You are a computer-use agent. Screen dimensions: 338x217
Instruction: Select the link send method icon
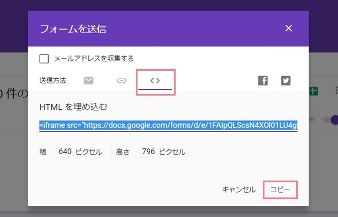click(x=121, y=81)
